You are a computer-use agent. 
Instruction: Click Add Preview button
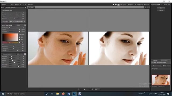click(123, 5)
